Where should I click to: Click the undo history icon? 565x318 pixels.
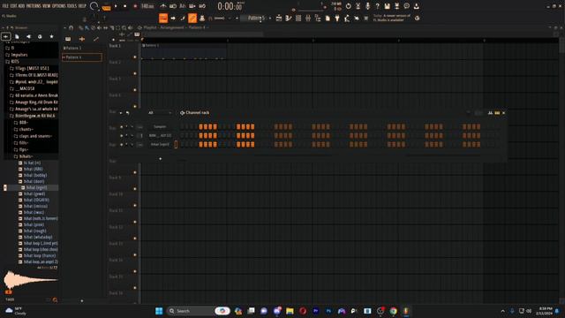click(348, 6)
